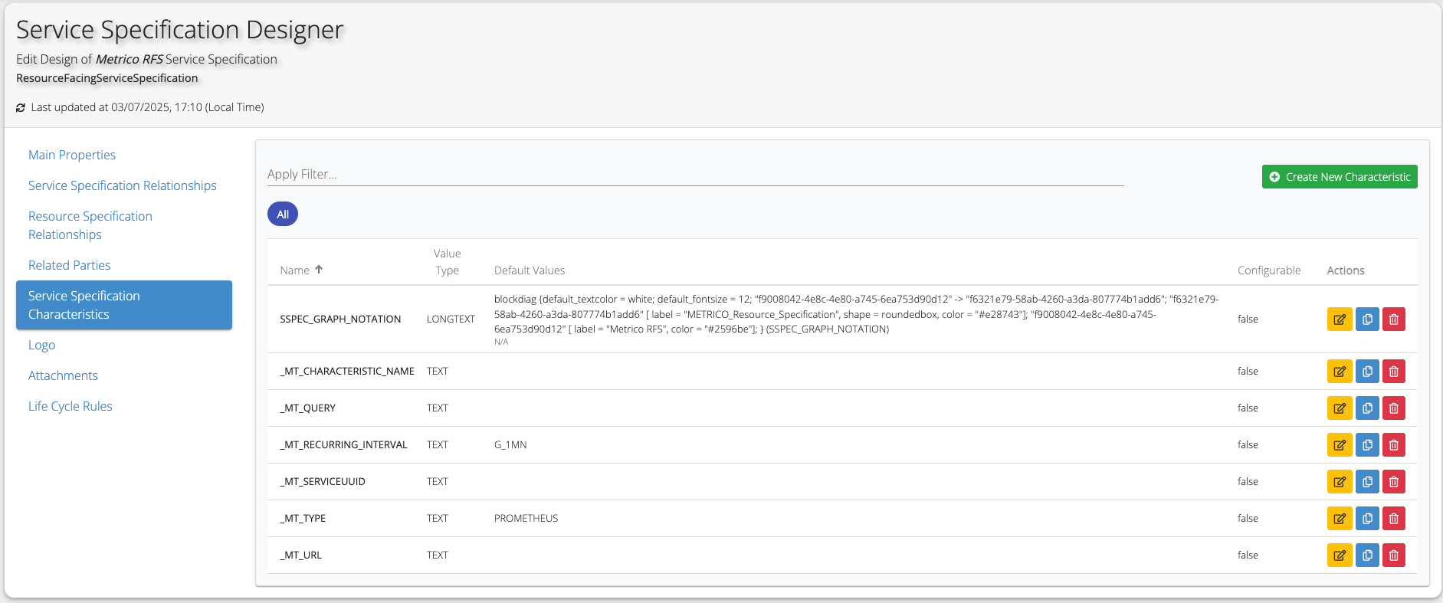The width and height of the screenshot is (1443, 603).
Task: Select the All filter chip
Action: pos(283,215)
